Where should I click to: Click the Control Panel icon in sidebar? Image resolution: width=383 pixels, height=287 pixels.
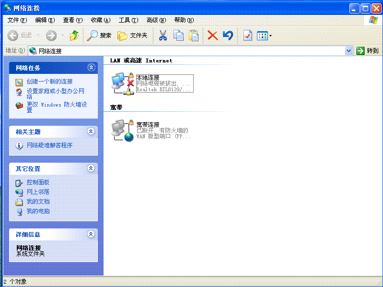coord(19,183)
